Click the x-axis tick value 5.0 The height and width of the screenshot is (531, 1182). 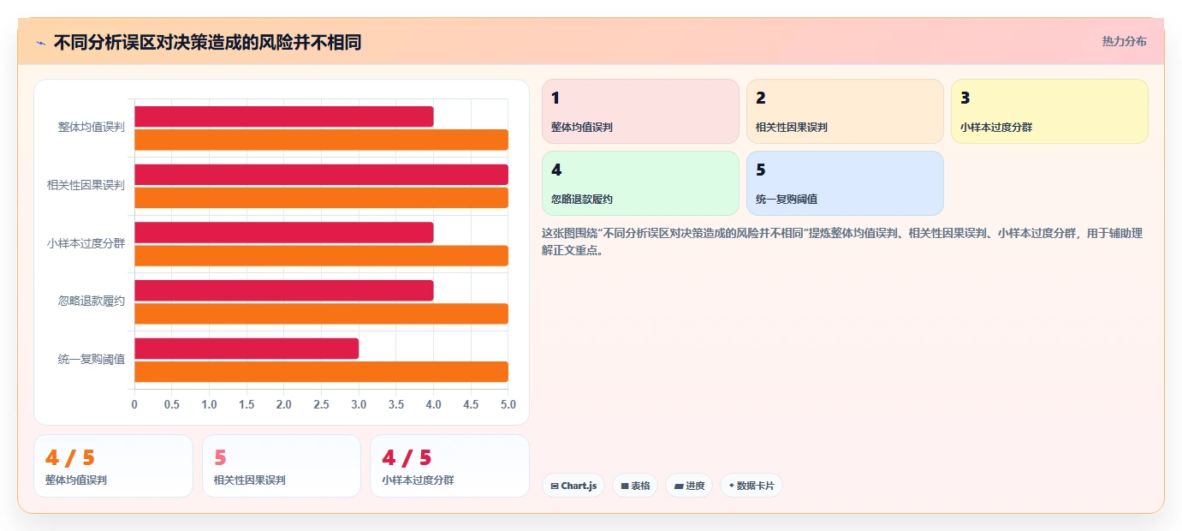(508, 404)
